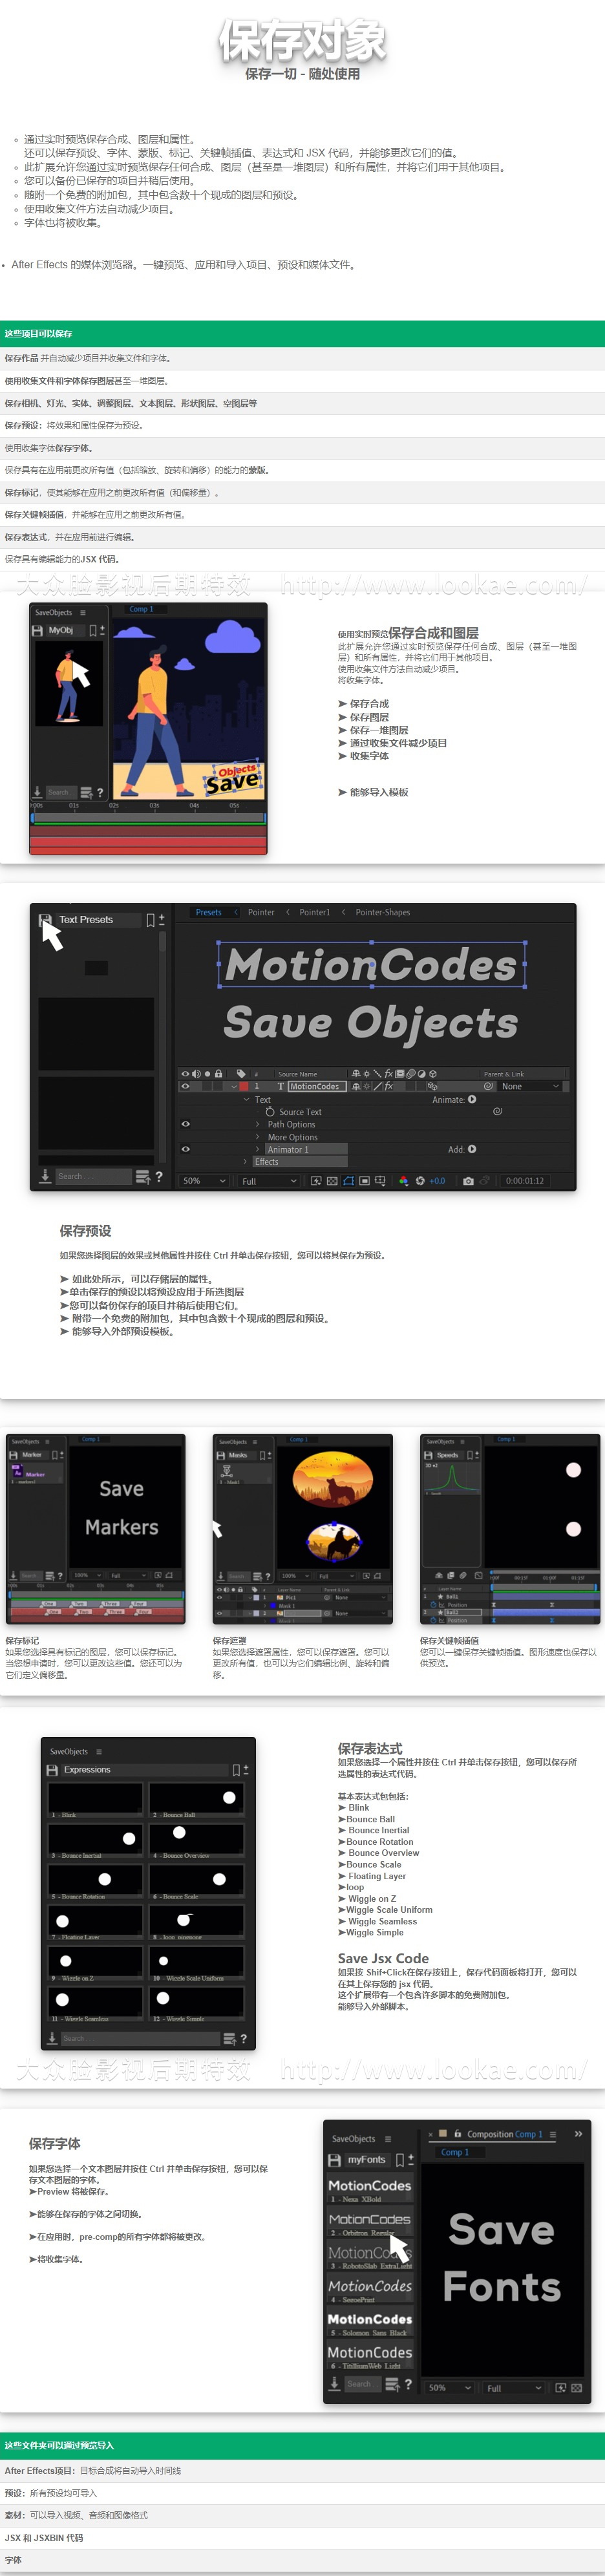Image resolution: width=605 pixels, height=2576 pixels.
Task: Toggle eye for MotionCodes layer row
Action: click(185, 1086)
